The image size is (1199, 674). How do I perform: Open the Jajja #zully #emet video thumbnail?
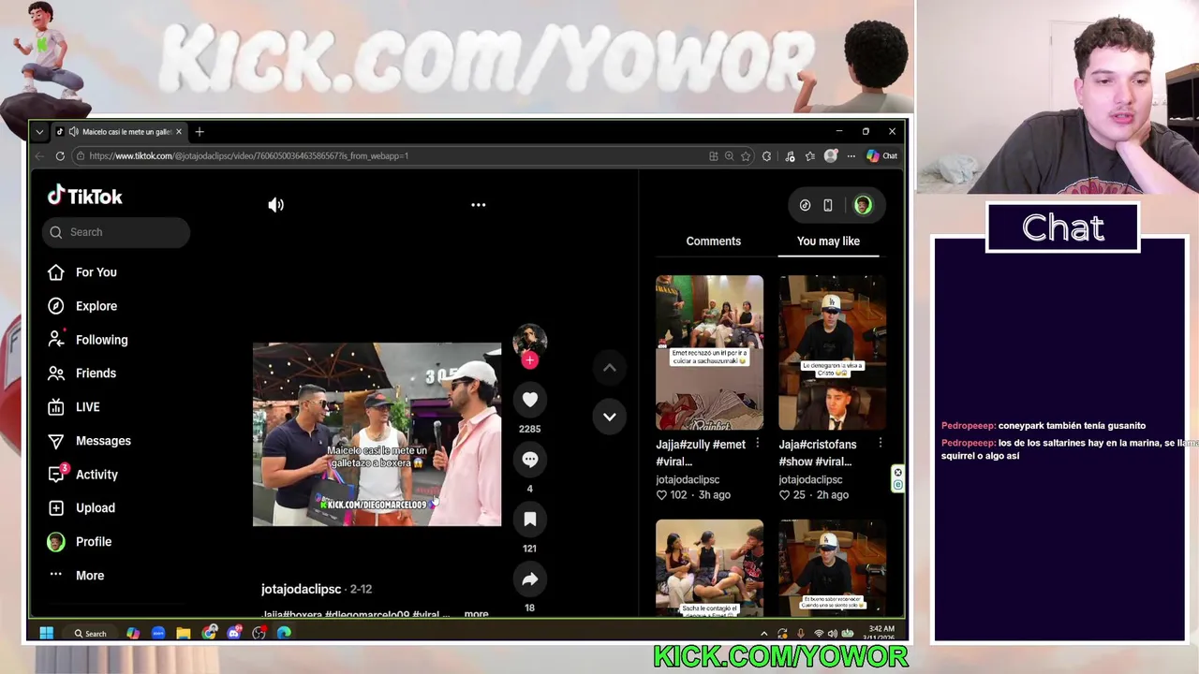[709, 352]
